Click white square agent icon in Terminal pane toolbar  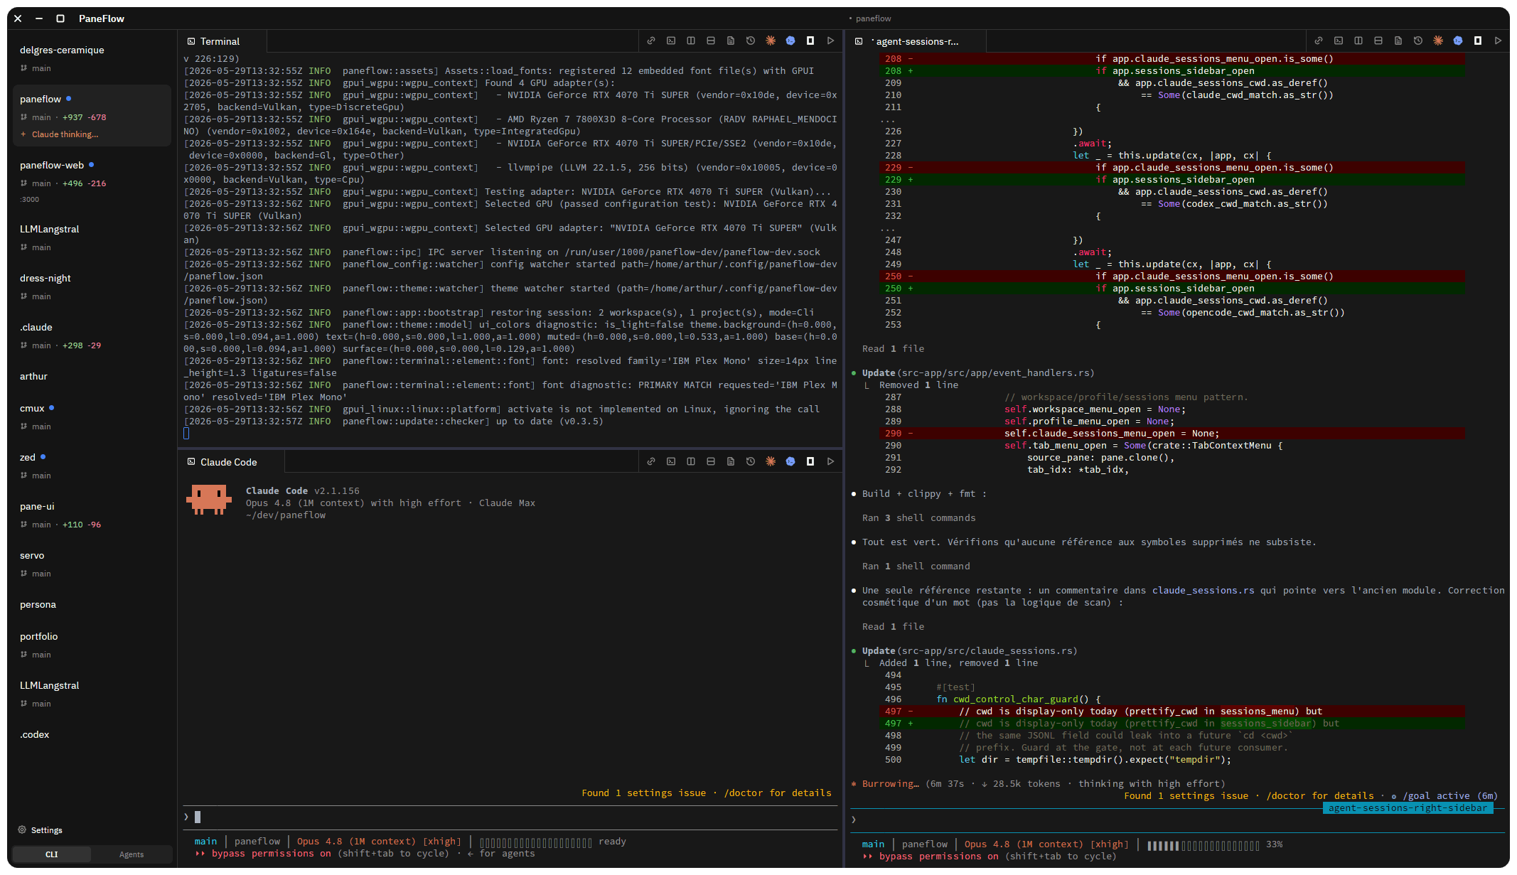(x=810, y=41)
